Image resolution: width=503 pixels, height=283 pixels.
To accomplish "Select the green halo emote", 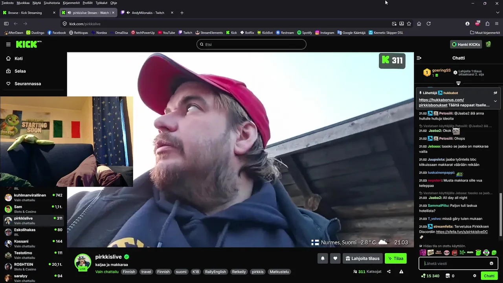I will click(x=478, y=253).
